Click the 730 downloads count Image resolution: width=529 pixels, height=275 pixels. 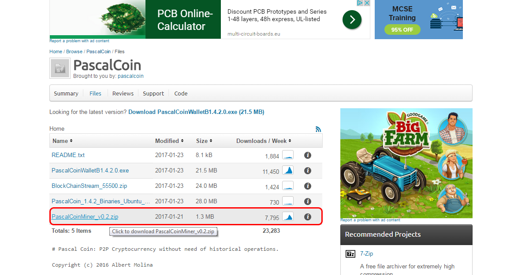(274, 202)
